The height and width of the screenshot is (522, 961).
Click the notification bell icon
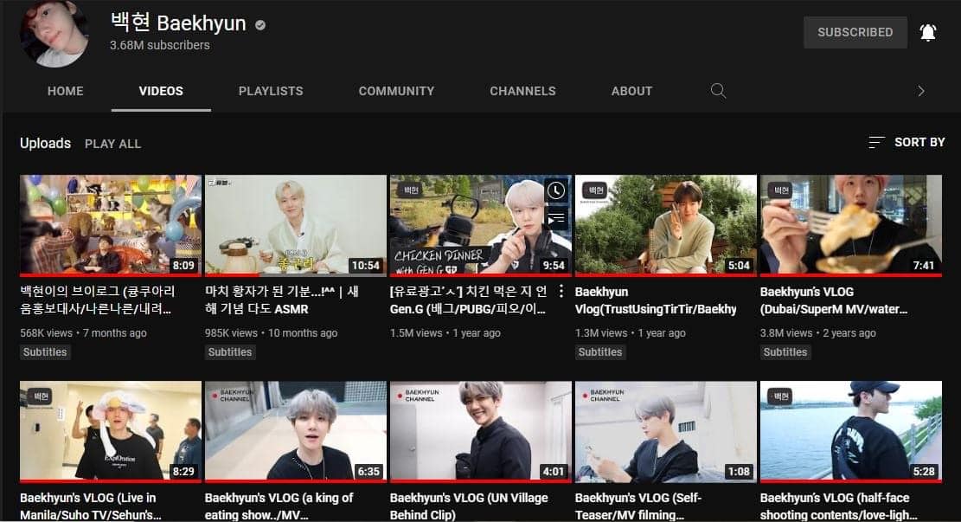928,33
